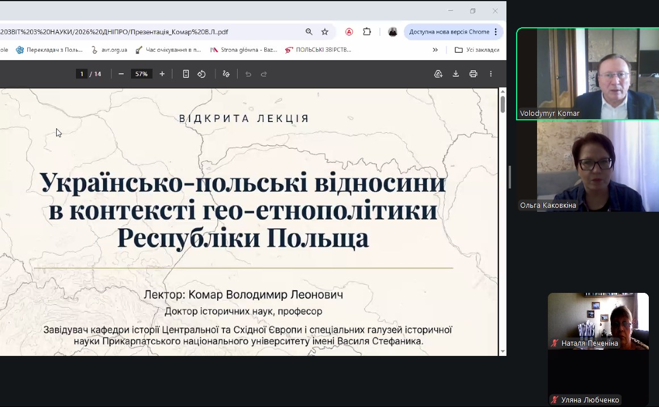The height and width of the screenshot is (407, 659).
Task: Open PDF viewer more actions menu
Action: click(x=491, y=74)
